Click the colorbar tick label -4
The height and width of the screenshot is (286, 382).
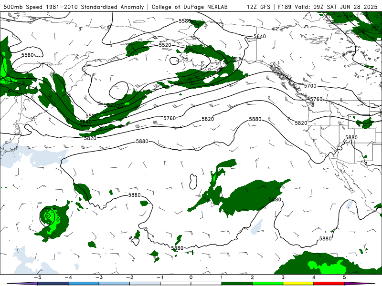pos(68,277)
